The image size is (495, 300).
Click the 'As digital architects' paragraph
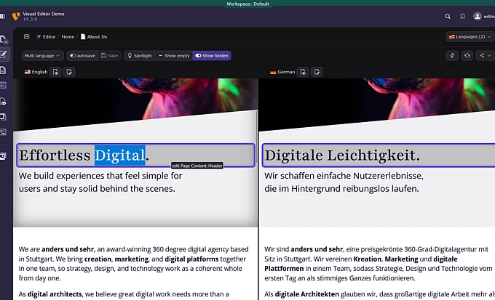pos(124,294)
